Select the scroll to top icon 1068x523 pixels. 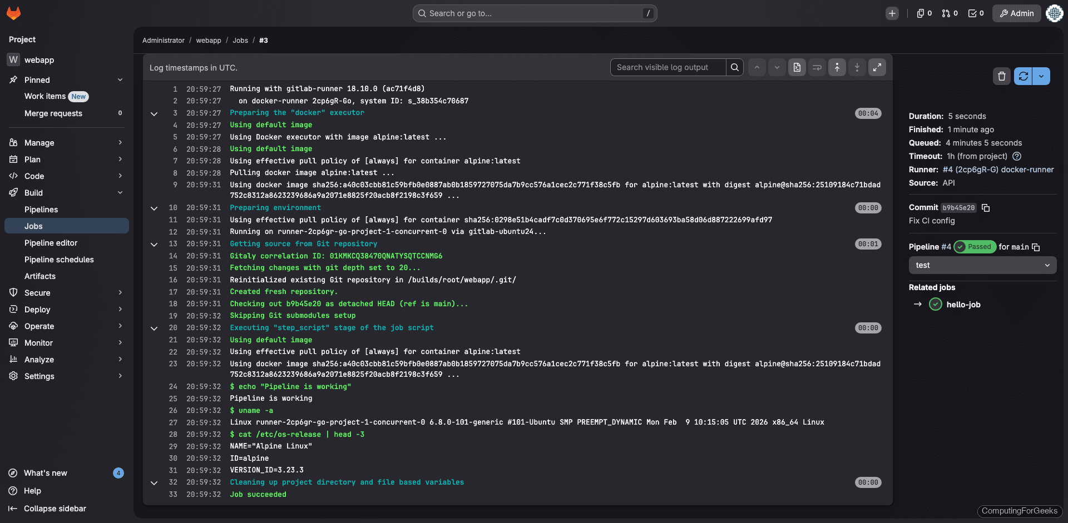pyautogui.click(x=837, y=67)
